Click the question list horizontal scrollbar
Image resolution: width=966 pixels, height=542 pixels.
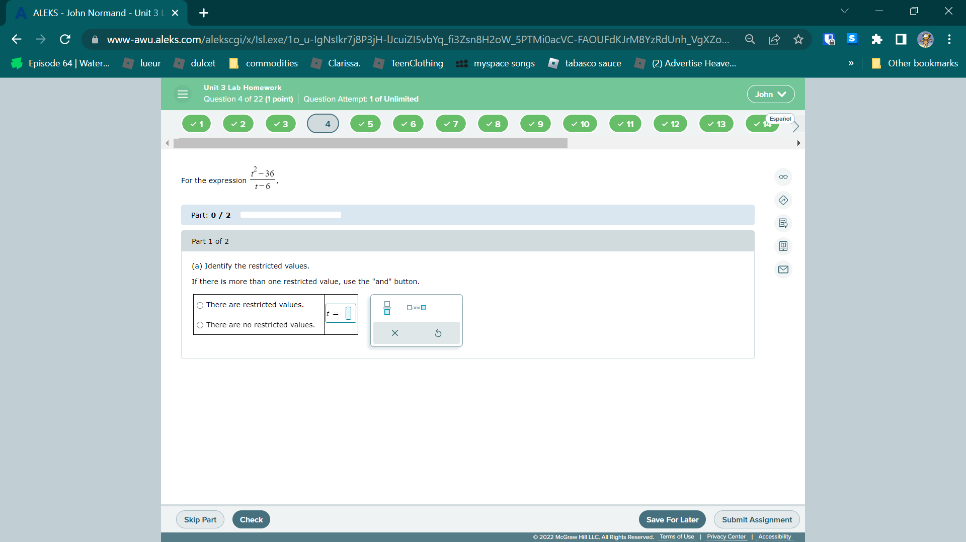(x=370, y=143)
